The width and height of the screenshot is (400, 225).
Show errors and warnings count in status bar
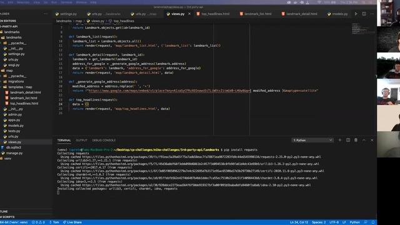click(x=38, y=222)
